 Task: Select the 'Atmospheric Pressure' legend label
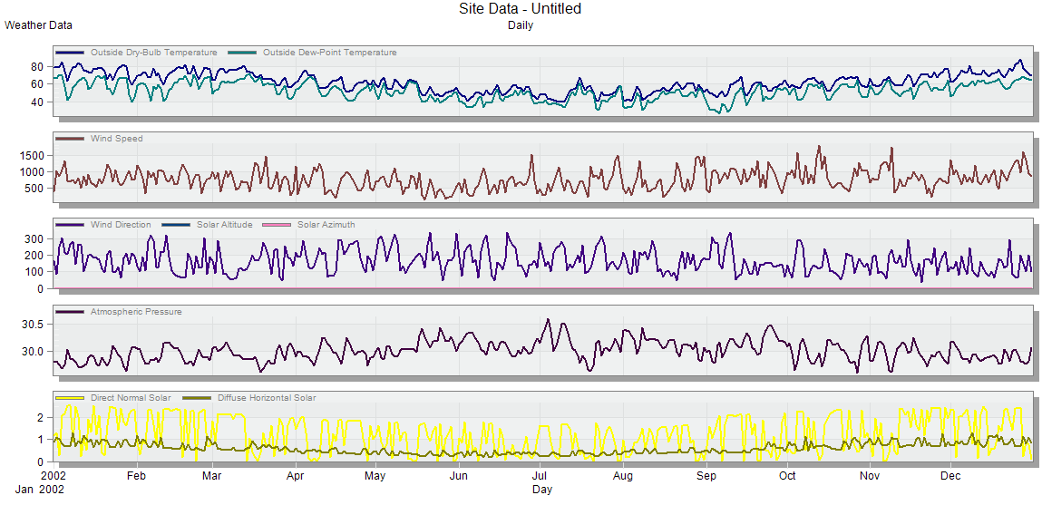(135, 312)
